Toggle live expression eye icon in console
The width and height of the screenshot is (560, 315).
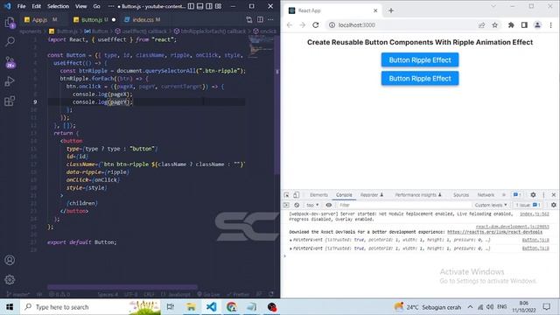329,205
